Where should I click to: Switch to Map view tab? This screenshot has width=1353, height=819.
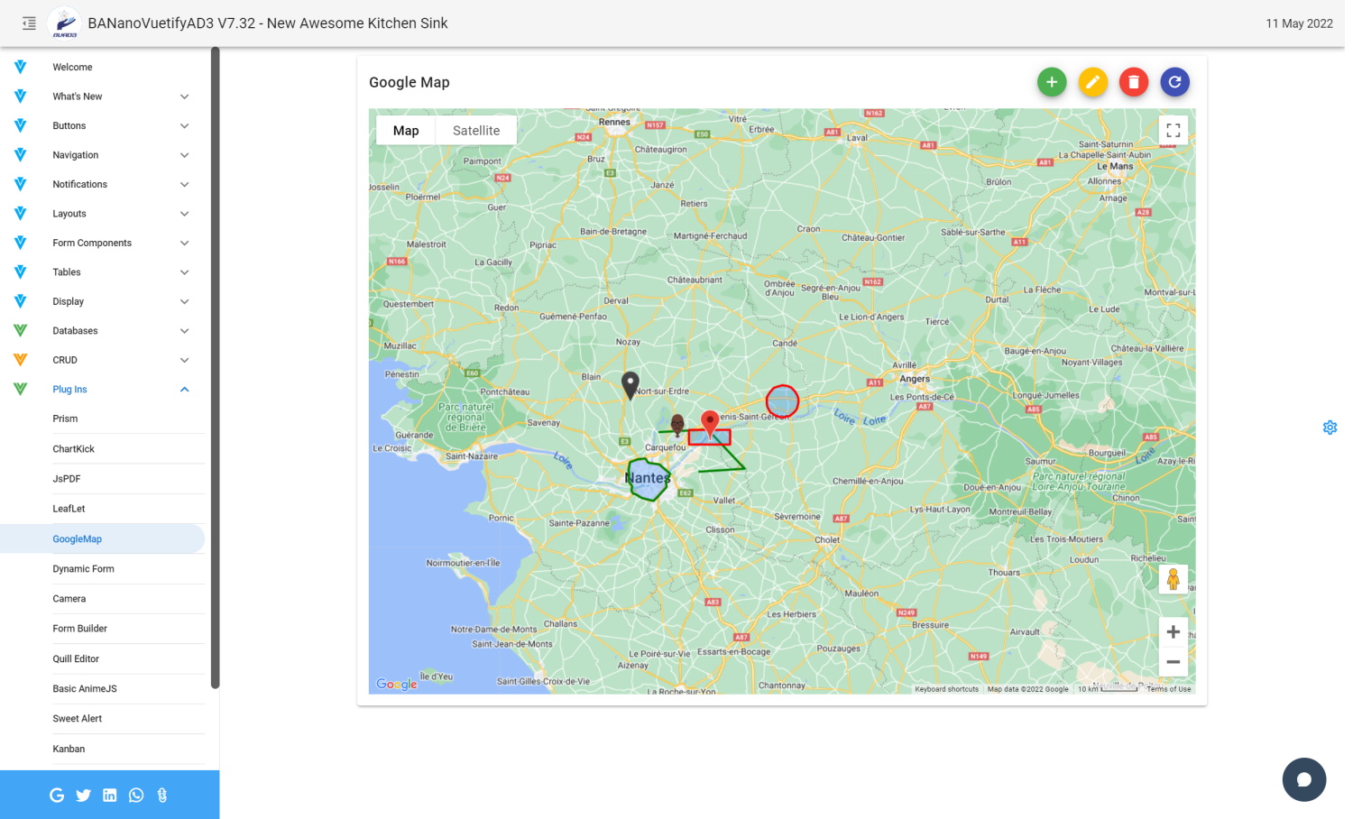406,131
